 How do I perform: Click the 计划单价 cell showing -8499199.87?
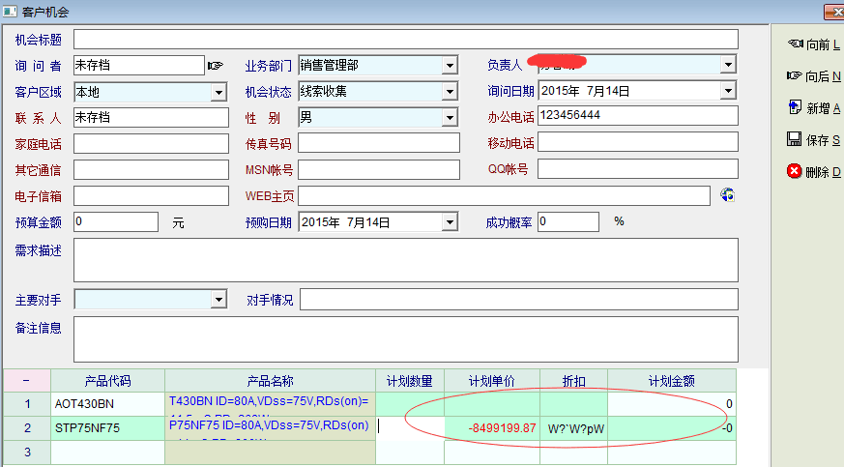pyautogui.click(x=492, y=428)
